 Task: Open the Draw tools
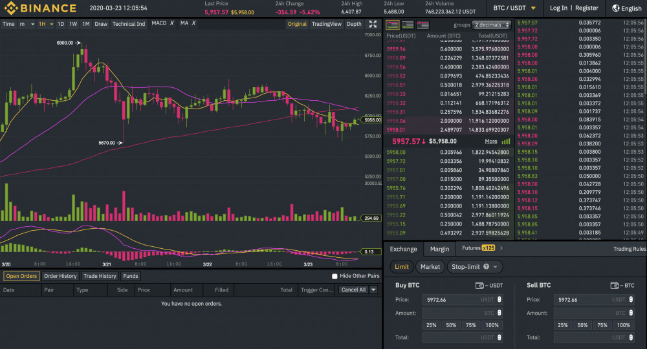101,24
